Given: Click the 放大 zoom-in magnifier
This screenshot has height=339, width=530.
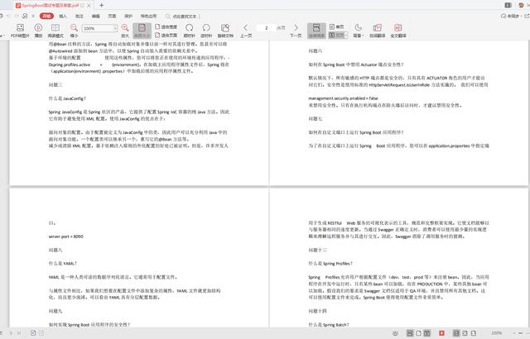Looking at the screenshot, I should (x=125, y=31).
